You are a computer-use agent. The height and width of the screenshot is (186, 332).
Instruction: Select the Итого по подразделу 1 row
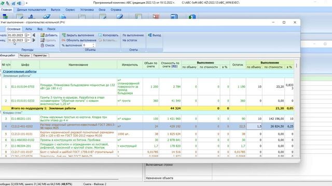pyautogui.click(x=148, y=109)
